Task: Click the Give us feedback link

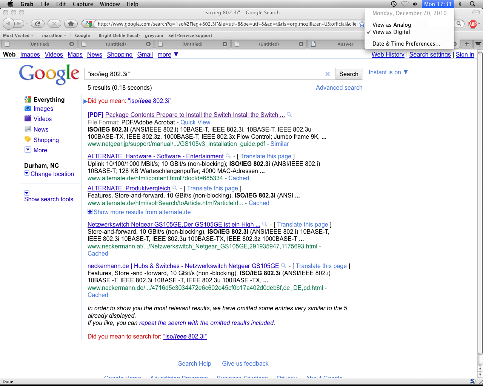Action: pos(245,363)
